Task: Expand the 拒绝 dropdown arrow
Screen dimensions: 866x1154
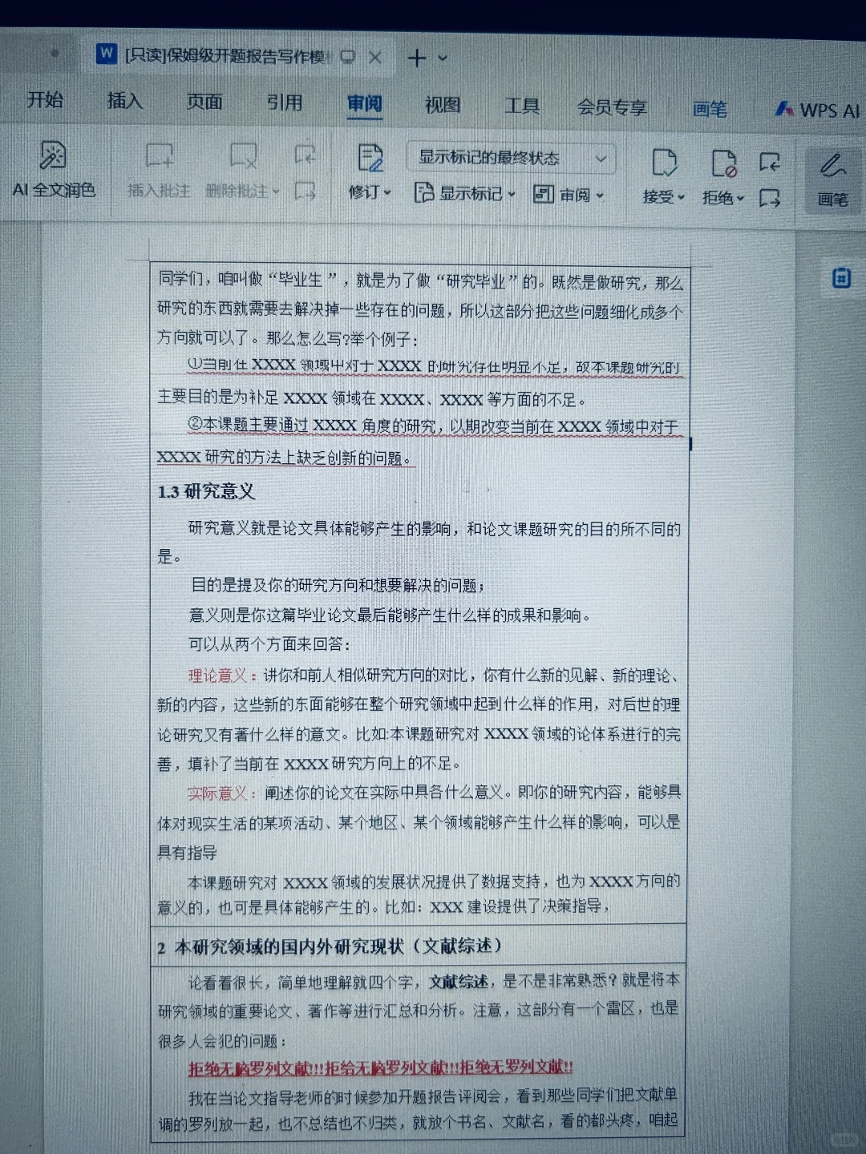Action: [741, 198]
